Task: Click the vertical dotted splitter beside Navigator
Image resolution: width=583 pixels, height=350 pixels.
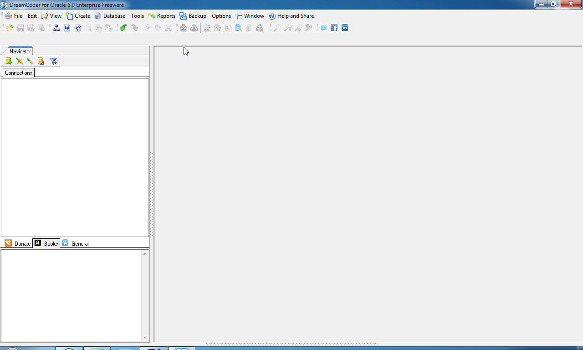Action: pyautogui.click(x=152, y=194)
